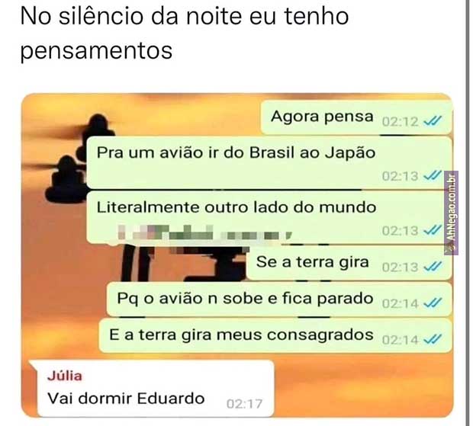473x426 pixels.
Task: Click the 02:17 timestamp on Júlia's message
Action: click(245, 404)
